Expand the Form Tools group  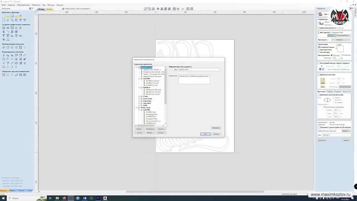(139, 99)
